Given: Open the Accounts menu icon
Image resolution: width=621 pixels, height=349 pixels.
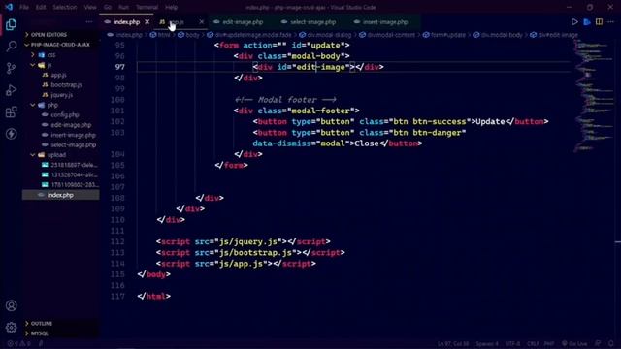Looking at the screenshot, I should 11,305.
